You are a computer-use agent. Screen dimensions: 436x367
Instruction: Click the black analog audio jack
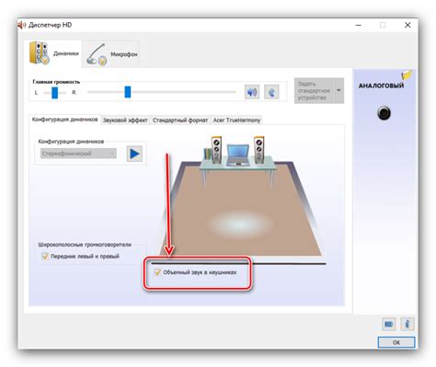click(384, 113)
